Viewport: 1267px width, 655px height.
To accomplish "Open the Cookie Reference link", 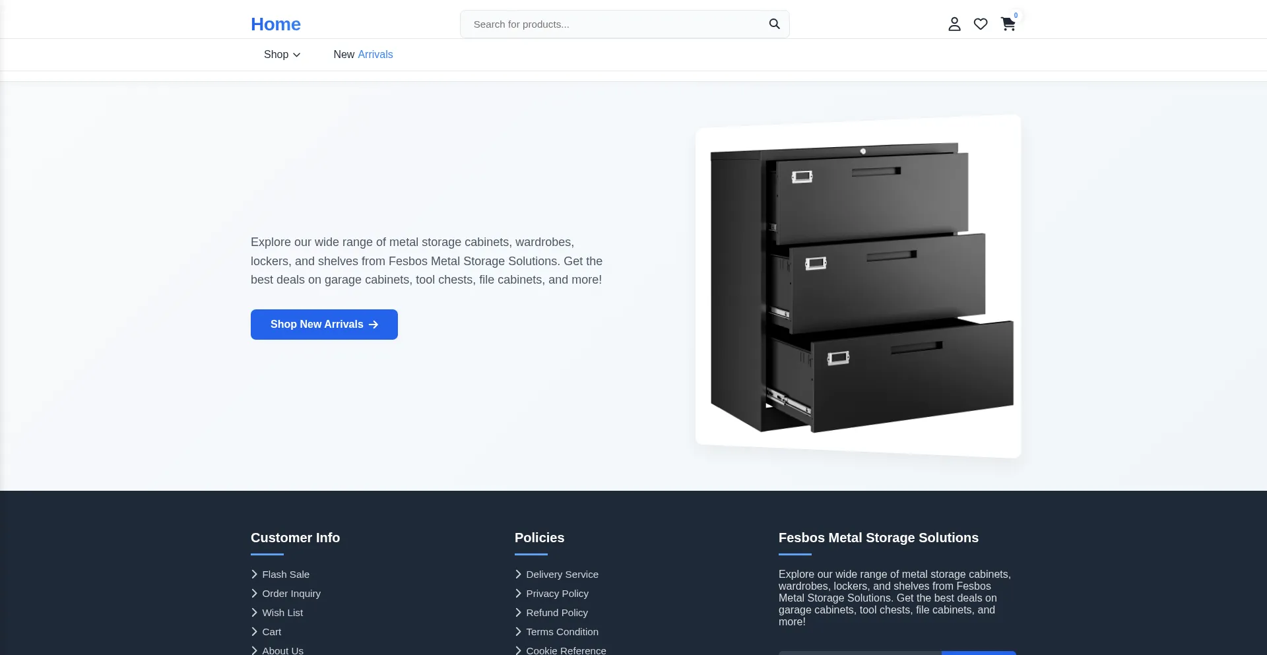I will (x=566, y=650).
